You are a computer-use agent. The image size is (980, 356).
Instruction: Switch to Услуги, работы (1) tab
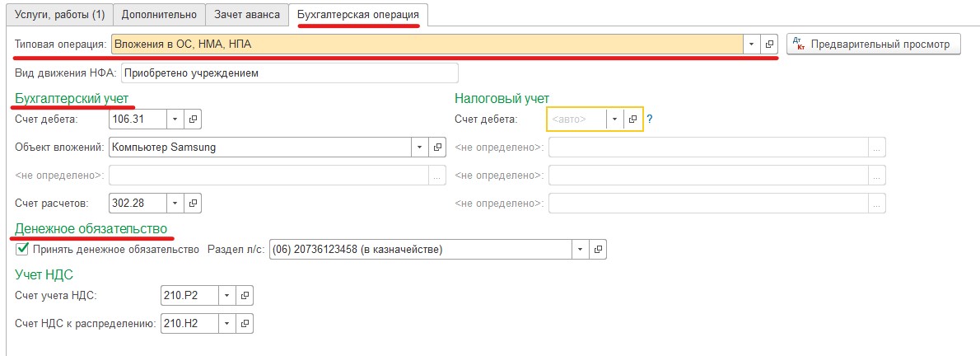[x=60, y=14]
